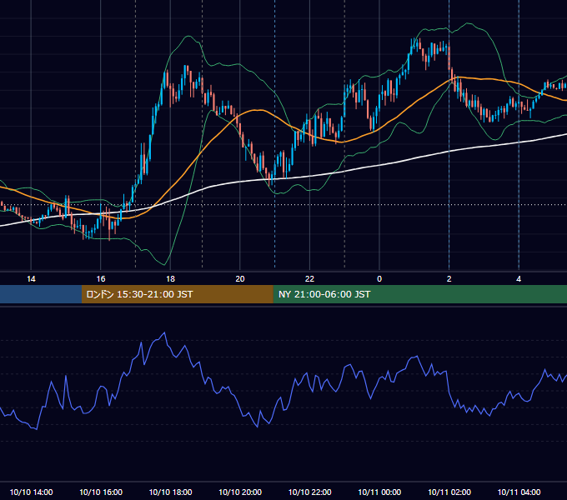Click the hour label 16 on price chart axis
Screen dimensions: 567x500
[101, 279]
